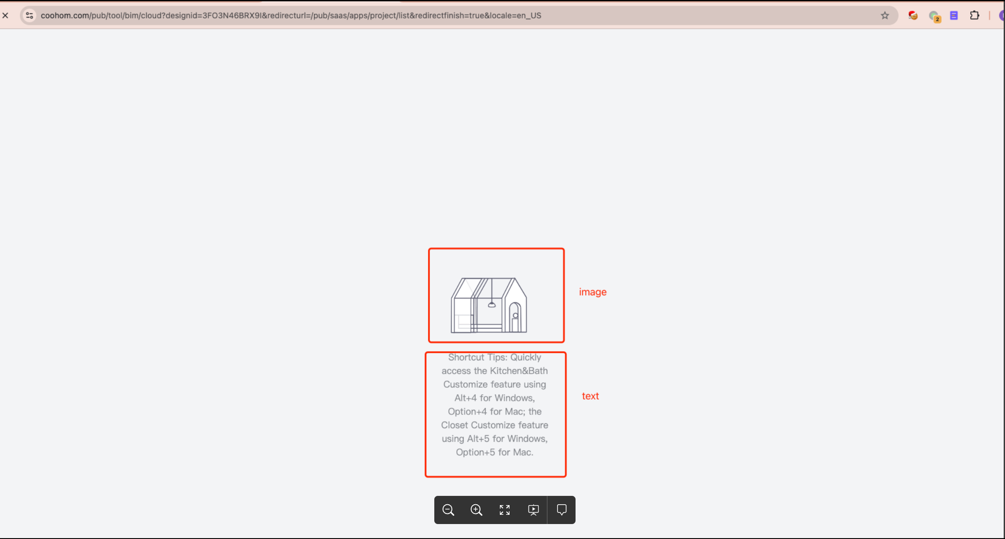Click the red 'image' annotation label

[x=592, y=292]
